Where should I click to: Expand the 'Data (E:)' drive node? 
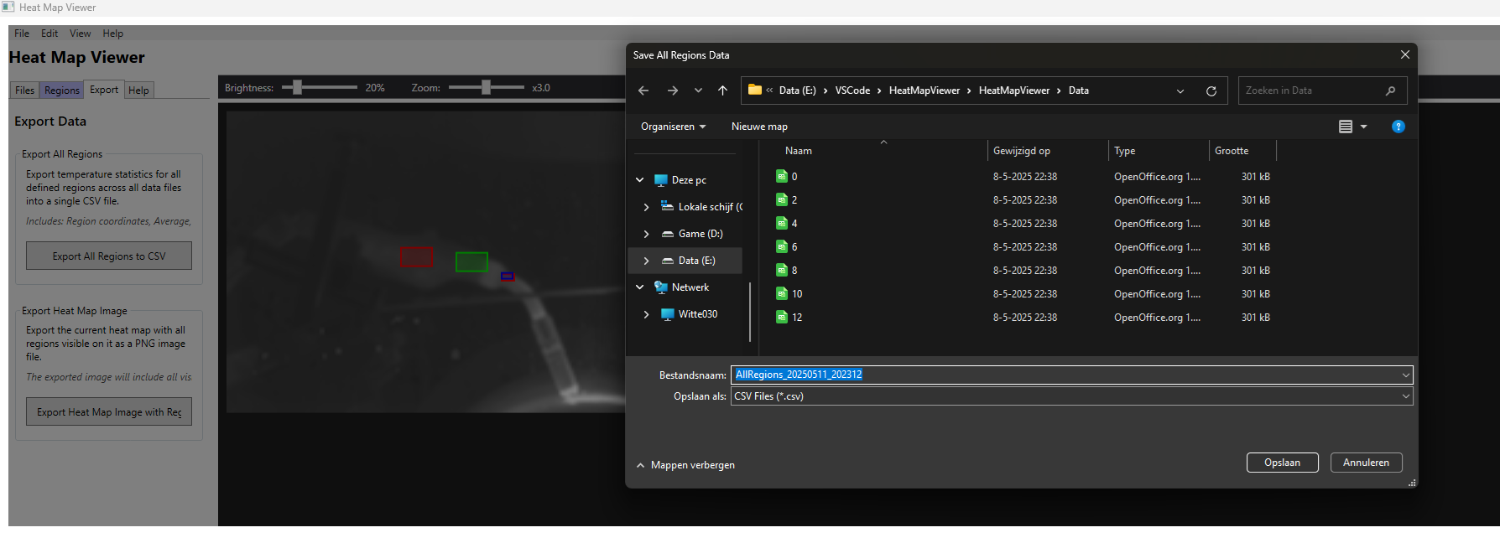click(x=646, y=261)
